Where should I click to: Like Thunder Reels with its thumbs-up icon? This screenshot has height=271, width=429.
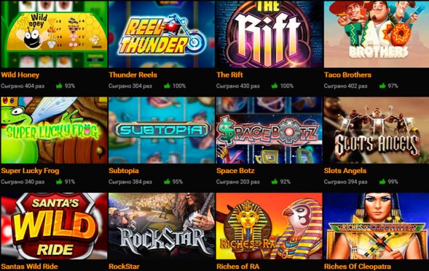tap(167, 86)
